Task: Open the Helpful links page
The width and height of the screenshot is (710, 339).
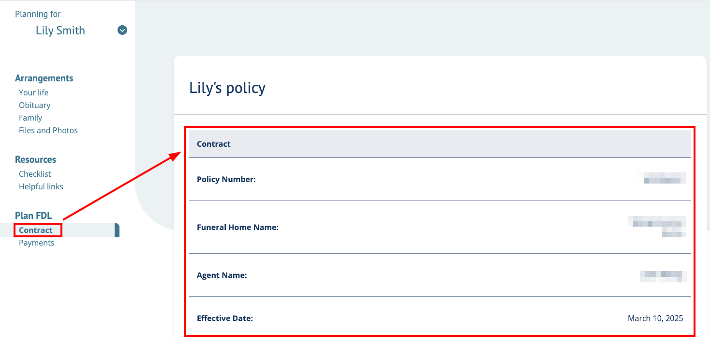Action: tap(41, 186)
